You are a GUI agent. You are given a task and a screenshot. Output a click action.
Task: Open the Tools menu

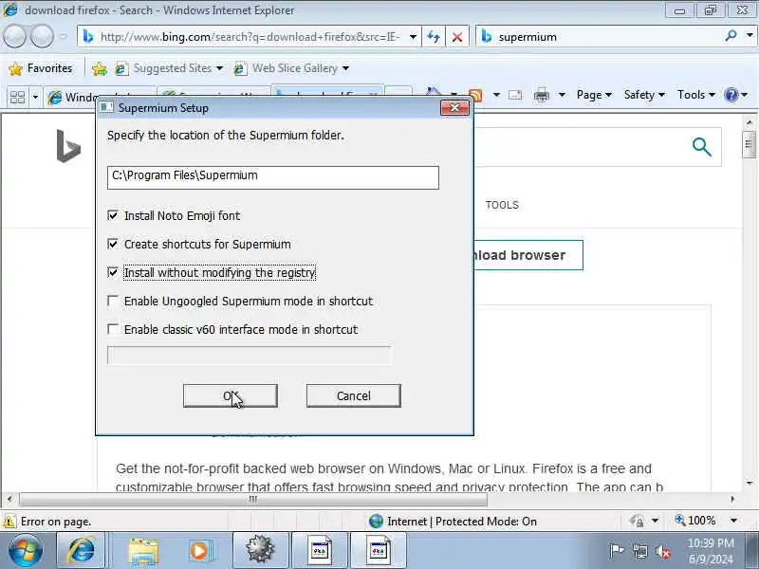(695, 95)
